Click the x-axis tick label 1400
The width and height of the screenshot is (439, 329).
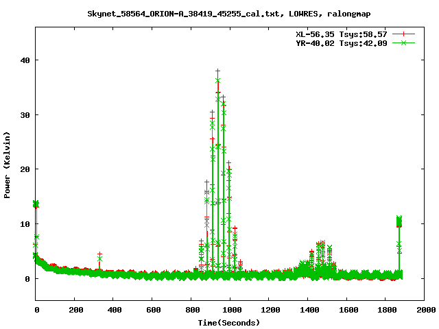point(309,310)
